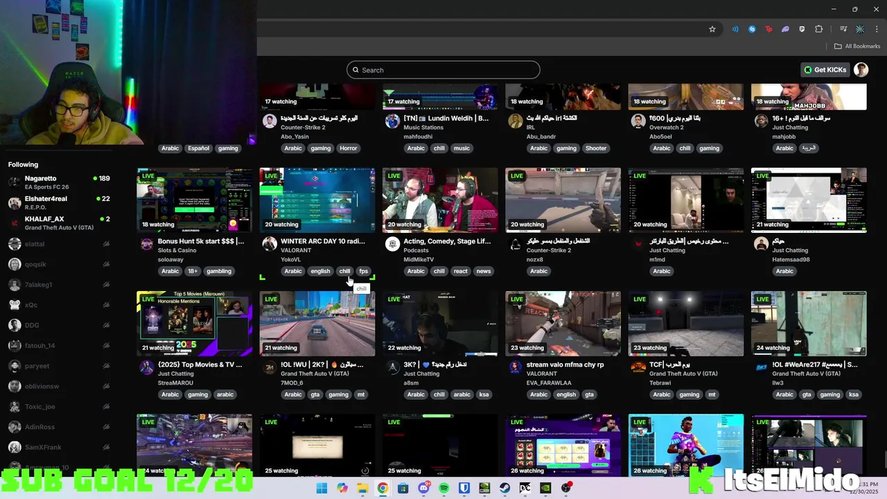This screenshot has width=887, height=499.
Task: Open the Windows Start menu
Action: 322,488
